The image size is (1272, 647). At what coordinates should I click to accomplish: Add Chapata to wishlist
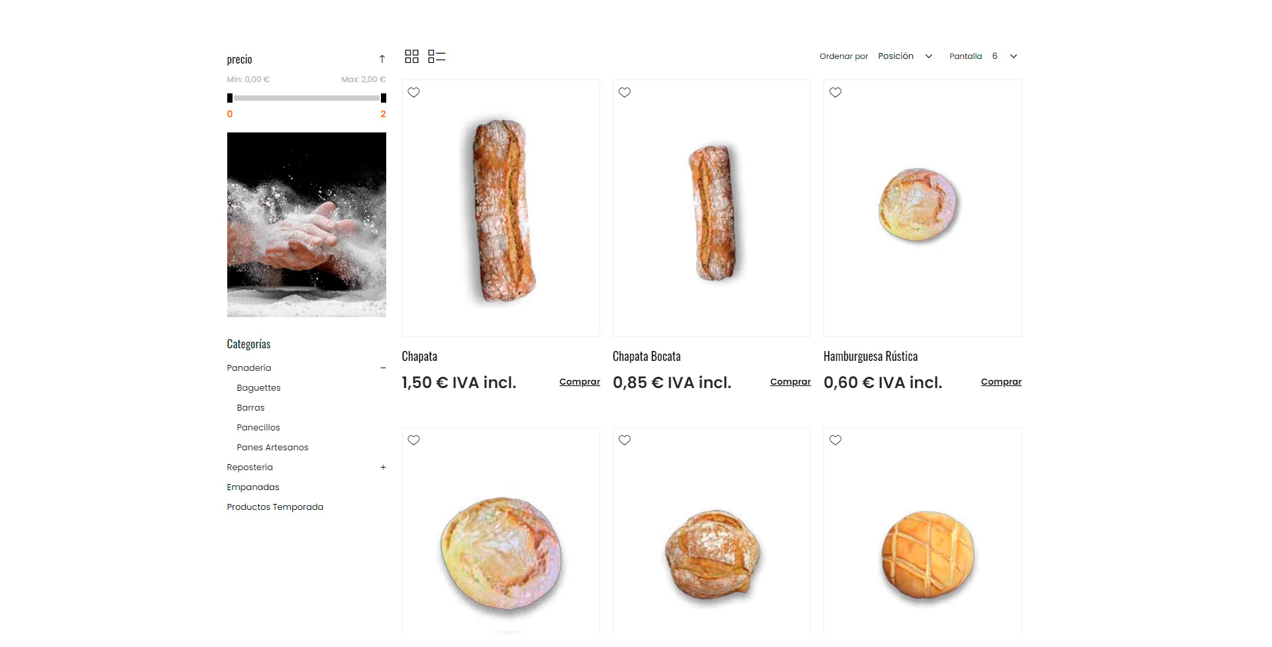click(x=414, y=93)
